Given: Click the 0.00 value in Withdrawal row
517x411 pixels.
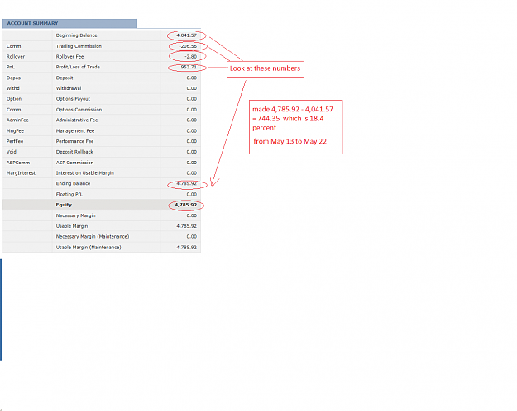Looking at the screenshot, I should click(x=192, y=88).
